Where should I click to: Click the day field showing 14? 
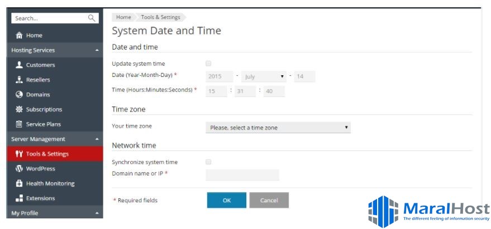(x=304, y=76)
